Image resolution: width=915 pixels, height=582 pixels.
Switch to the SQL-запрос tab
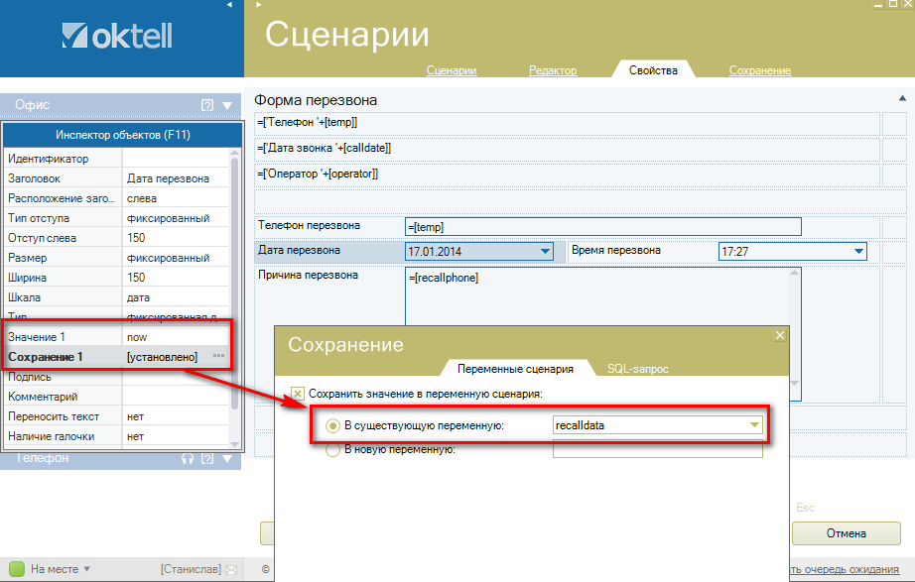coord(637,369)
